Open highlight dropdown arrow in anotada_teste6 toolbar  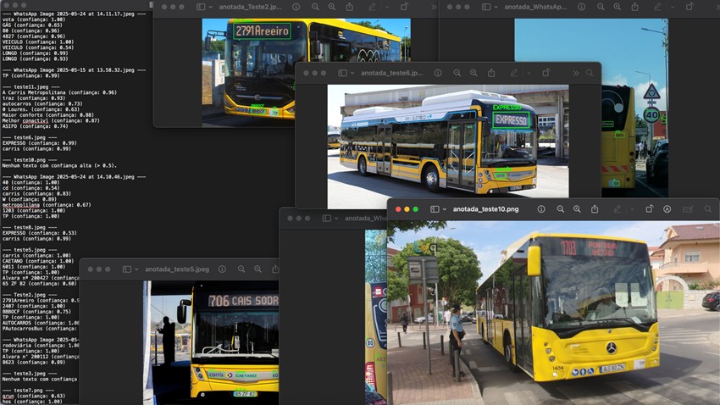pos(529,73)
